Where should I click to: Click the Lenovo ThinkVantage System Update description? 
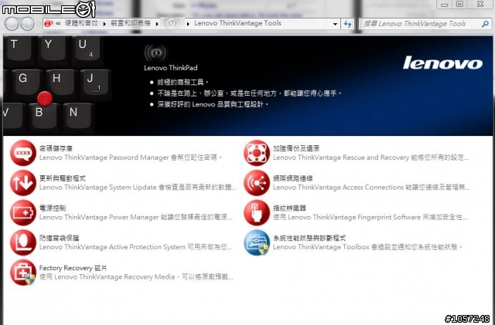click(138, 188)
